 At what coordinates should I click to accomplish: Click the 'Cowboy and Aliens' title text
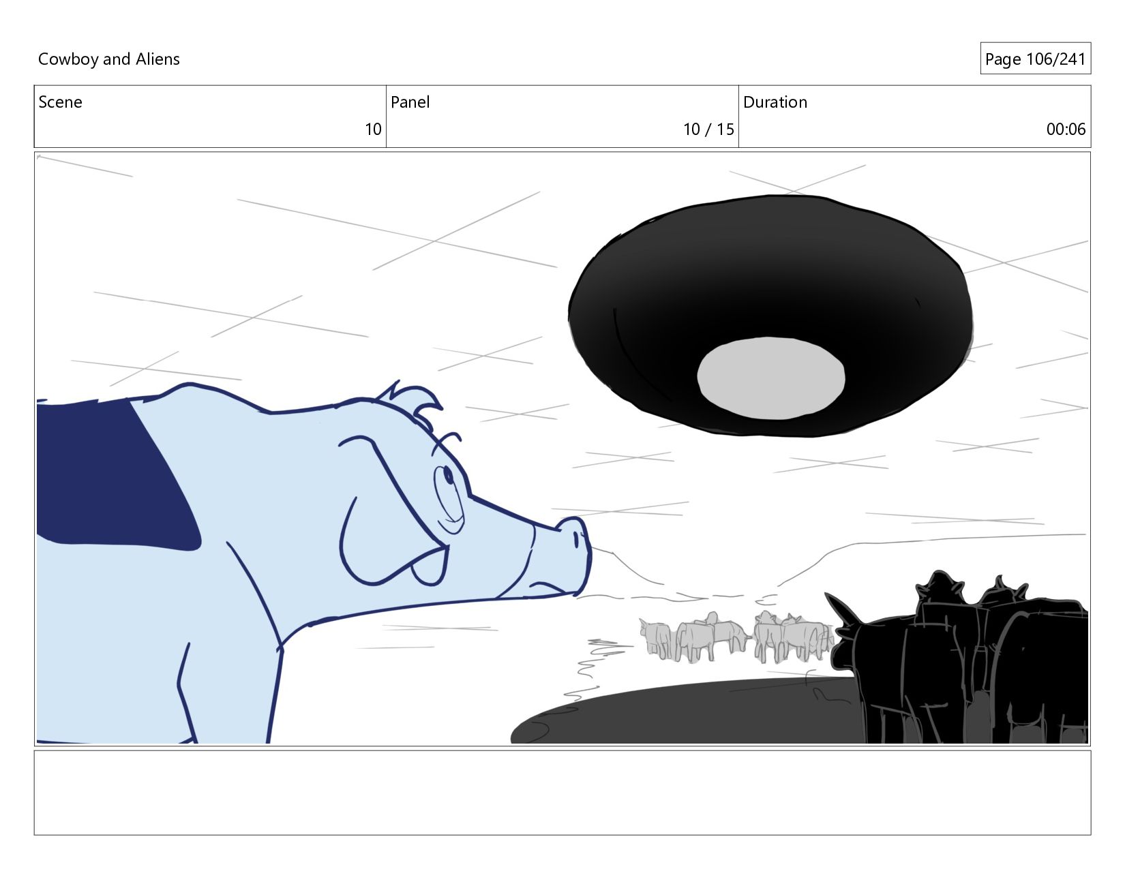tap(109, 59)
